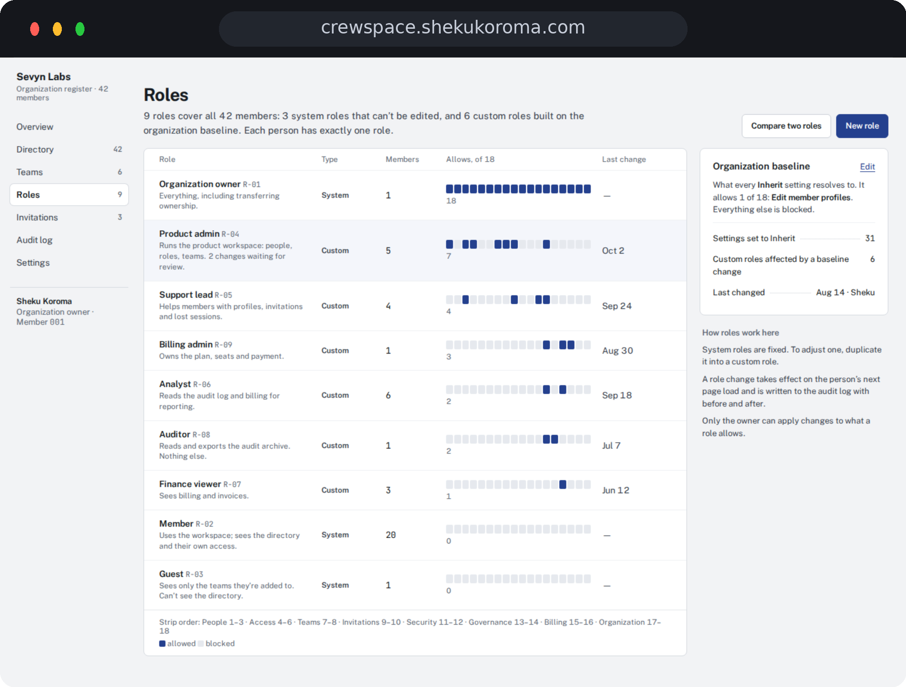Click the Product admin permission strip
Viewport: 906px width, 687px height.
pos(518,244)
